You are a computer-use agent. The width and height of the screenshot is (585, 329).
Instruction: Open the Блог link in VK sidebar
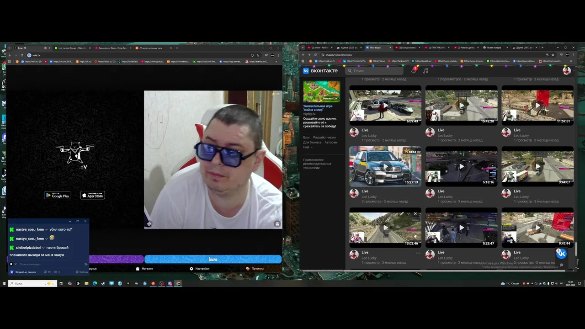click(x=306, y=138)
